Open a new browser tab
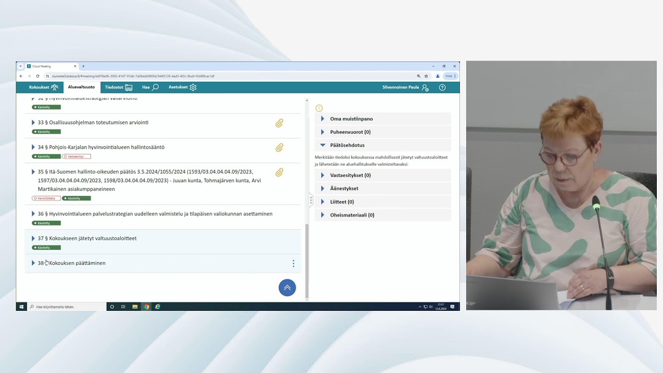The width and height of the screenshot is (663, 373). point(83,66)
